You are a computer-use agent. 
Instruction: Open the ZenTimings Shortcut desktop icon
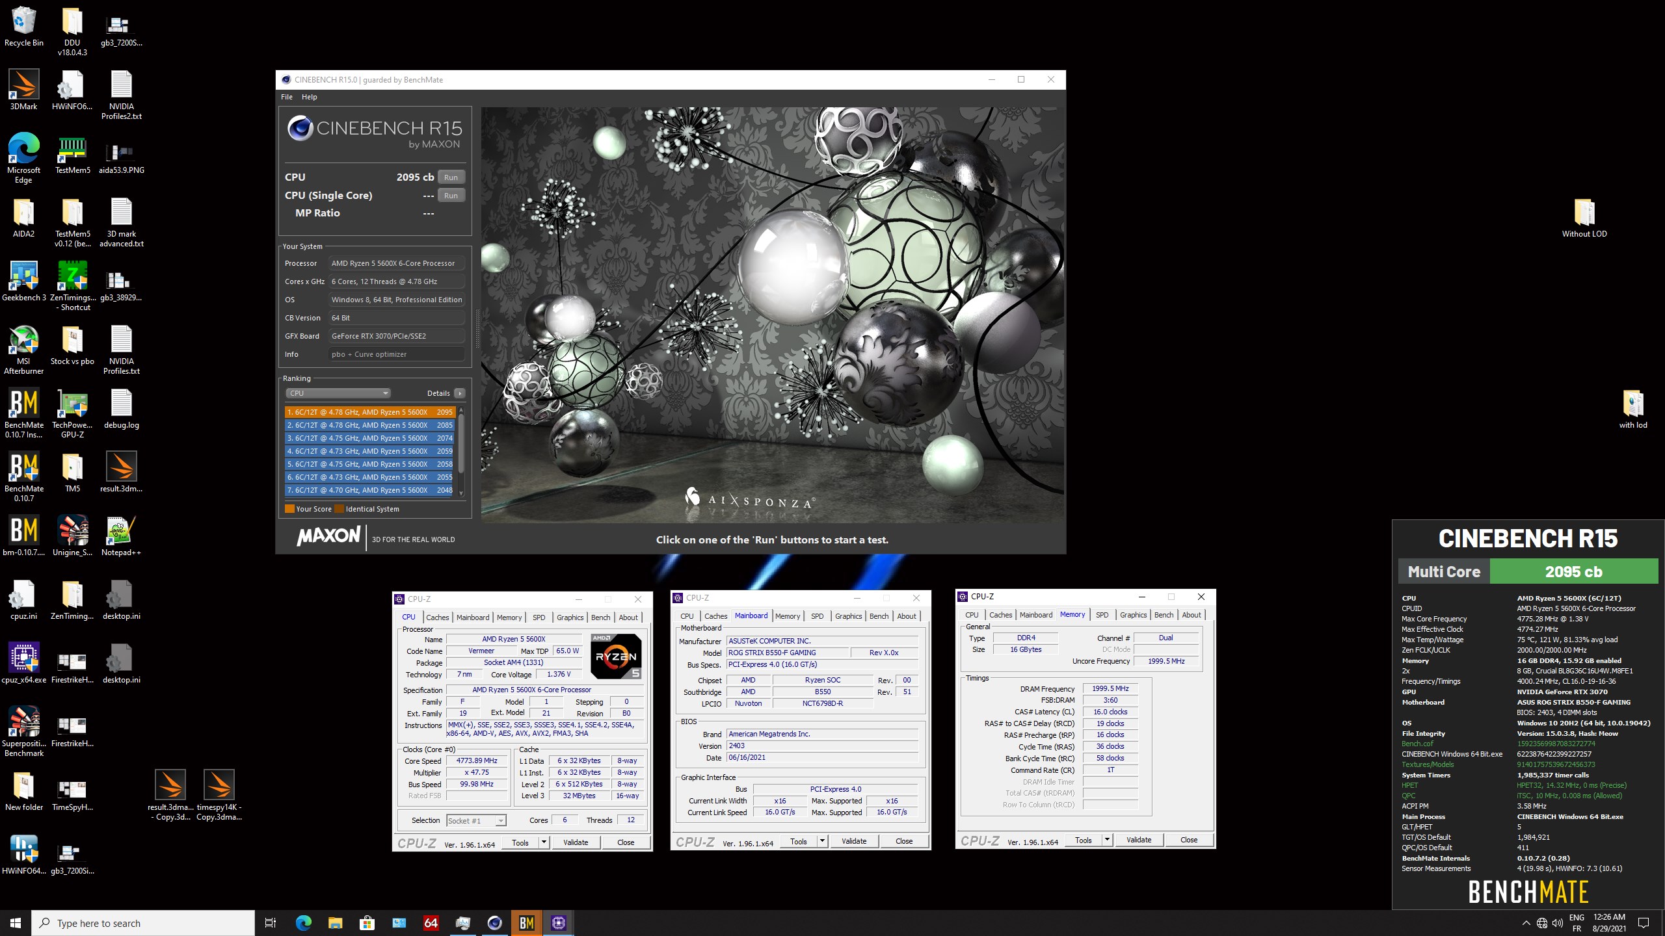72,286
